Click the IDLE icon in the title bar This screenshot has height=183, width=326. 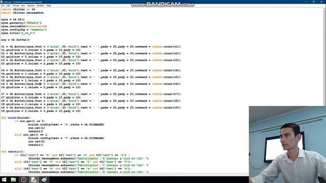pos(2,2)
